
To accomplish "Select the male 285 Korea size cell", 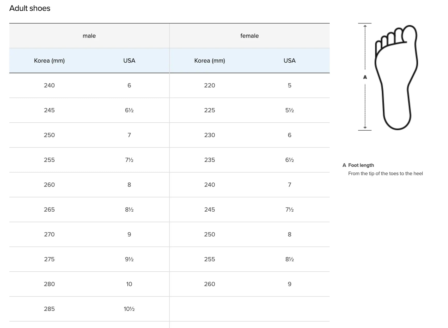I will pyautogui.click(x=49, y=309).
